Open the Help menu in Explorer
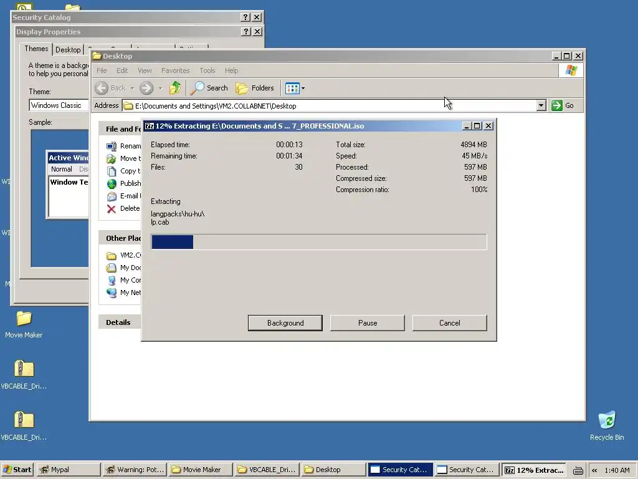The image size is (638, 479). [232, 70]
